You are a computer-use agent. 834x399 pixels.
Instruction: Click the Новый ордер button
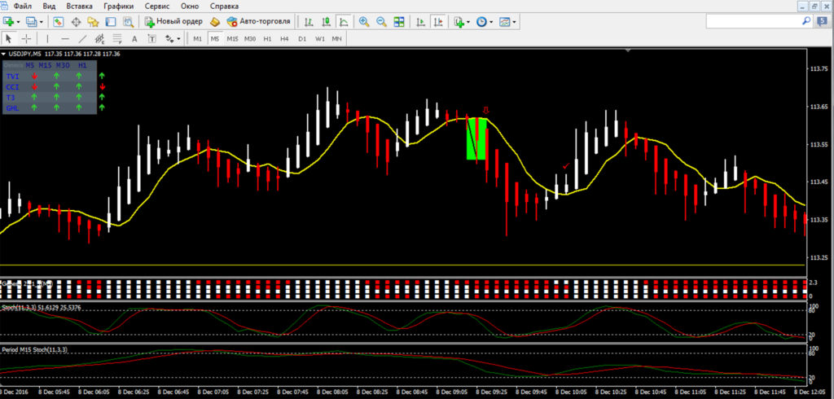click(x=174, y=22)
